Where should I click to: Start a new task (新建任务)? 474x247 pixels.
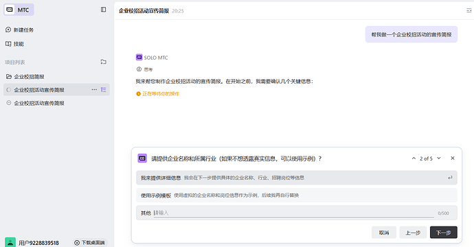(20, 30)
